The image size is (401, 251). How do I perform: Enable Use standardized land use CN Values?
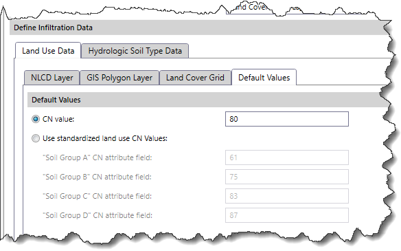click(x=36, y=138)
